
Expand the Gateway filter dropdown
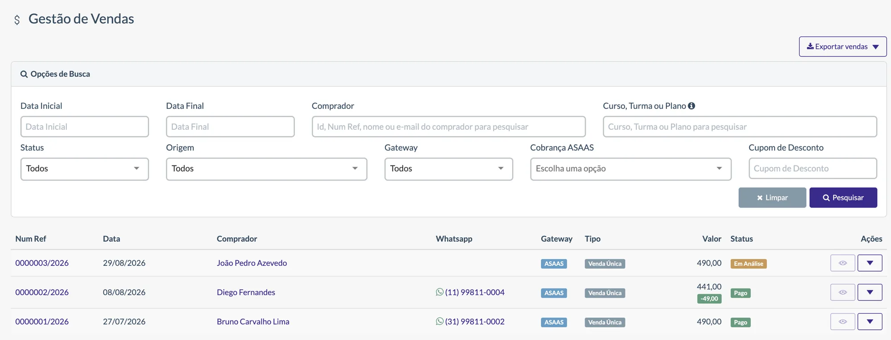(x=449, y=169)
